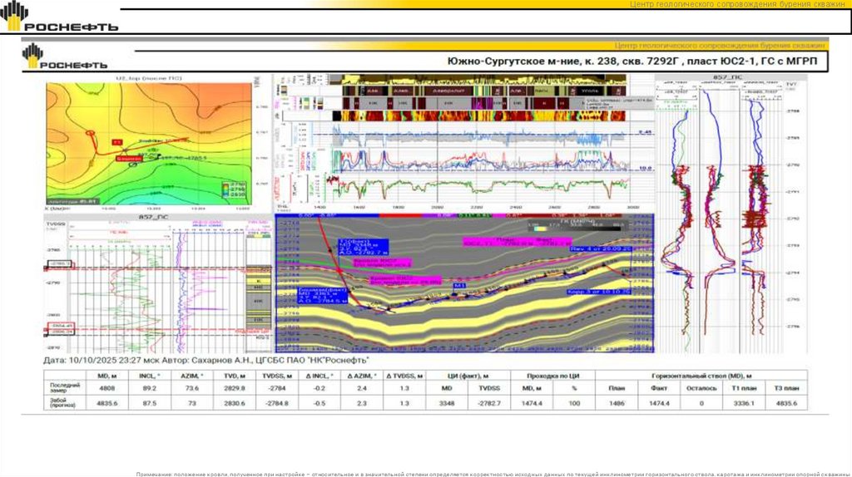Click the Δ AZIM value '2.3'

pos(362,404)
